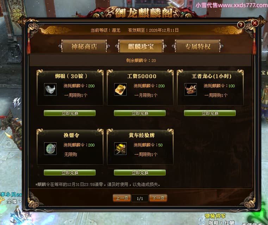Switch to the 神秘商店 tab
268x225 pixels.
[84, 46]
